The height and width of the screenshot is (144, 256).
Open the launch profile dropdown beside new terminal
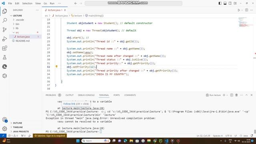click(x=227, y=95)
